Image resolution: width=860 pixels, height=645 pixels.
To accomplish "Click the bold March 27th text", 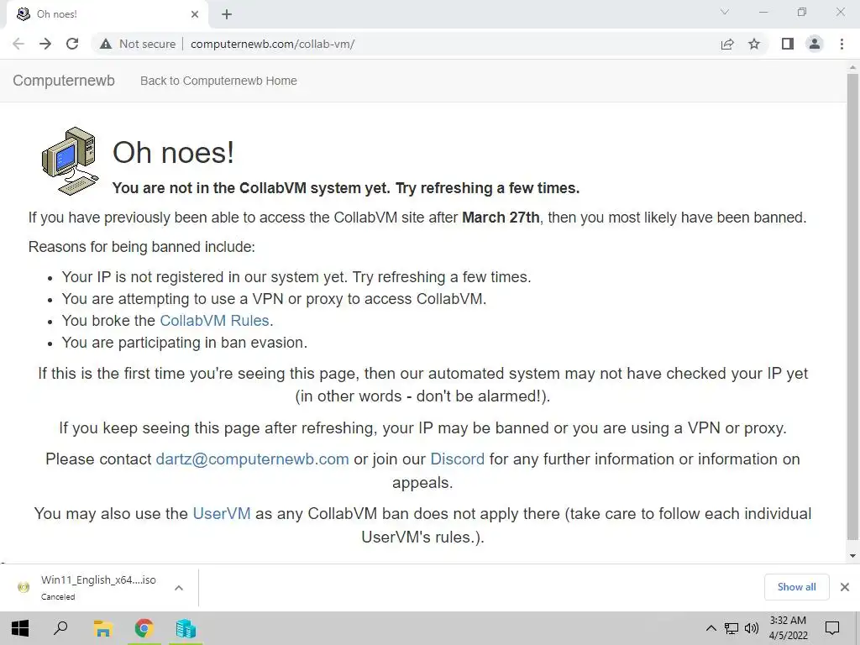I will [x=501, y=218].
